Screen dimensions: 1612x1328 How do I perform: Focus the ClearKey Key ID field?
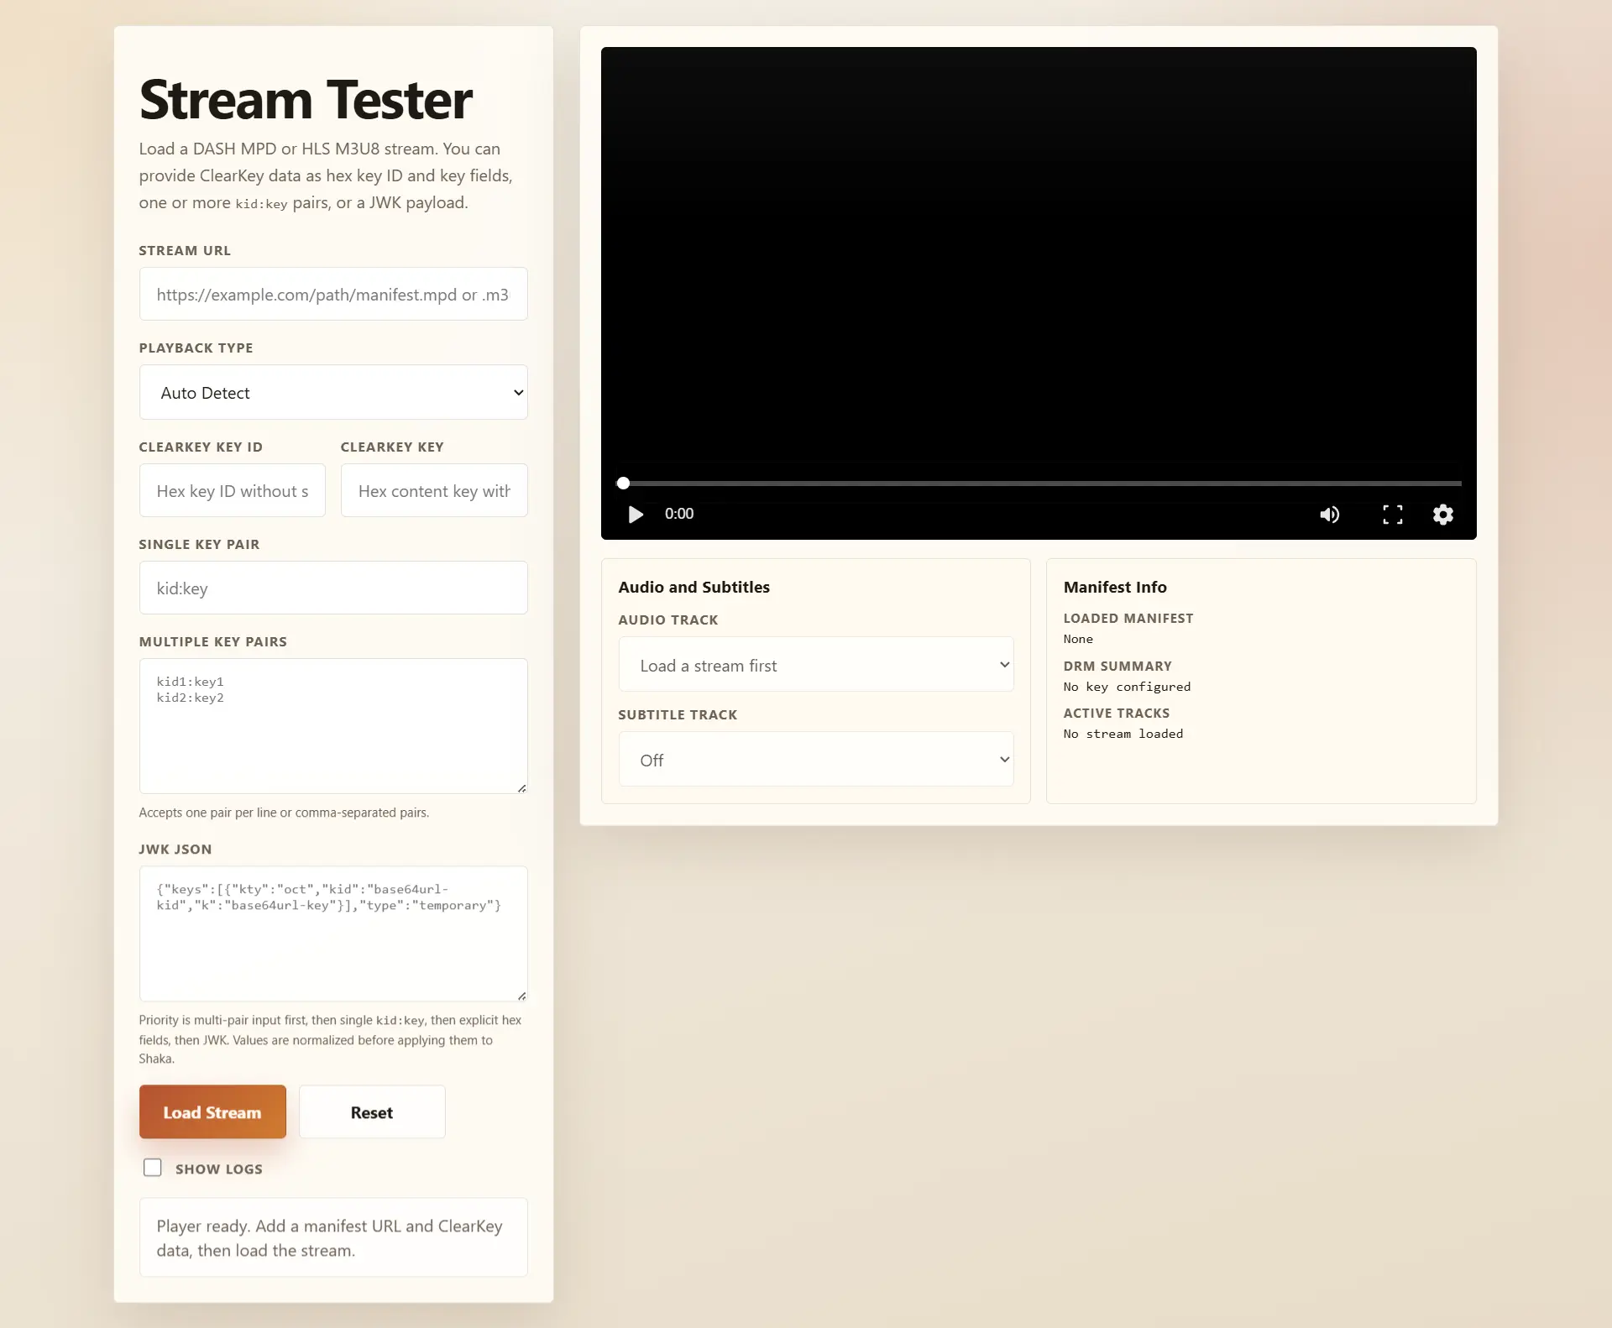(x=233, y=490)
